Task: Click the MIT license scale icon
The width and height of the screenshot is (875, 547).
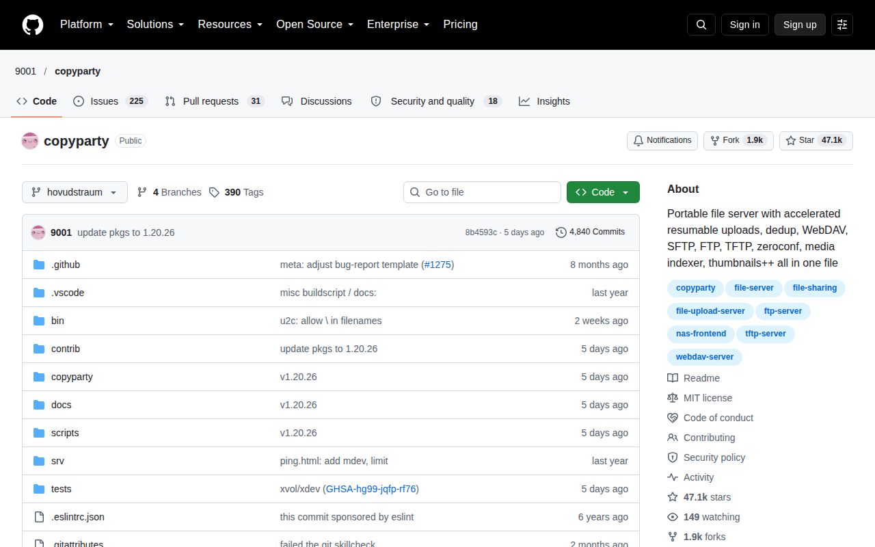Action: click(x=673, y=398)
